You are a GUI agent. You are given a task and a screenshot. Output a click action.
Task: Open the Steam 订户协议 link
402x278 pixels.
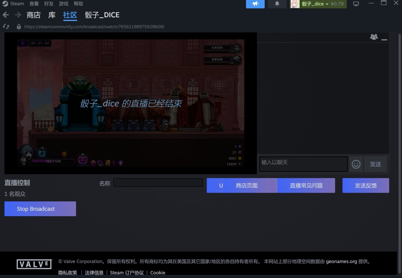point(127,273)
